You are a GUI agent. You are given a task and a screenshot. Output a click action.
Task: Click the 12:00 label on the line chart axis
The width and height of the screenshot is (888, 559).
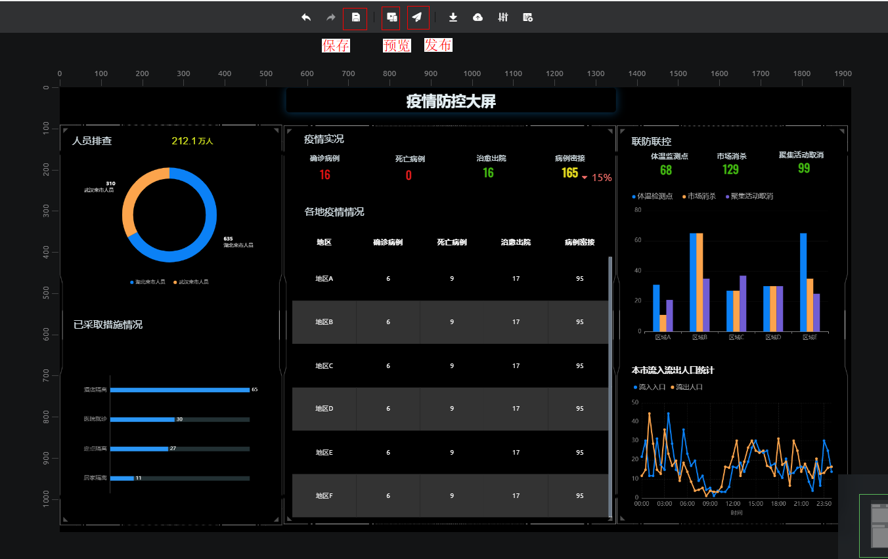[x=733, y=504]
